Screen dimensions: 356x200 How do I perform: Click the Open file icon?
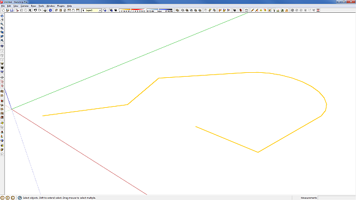coord(7,10)
